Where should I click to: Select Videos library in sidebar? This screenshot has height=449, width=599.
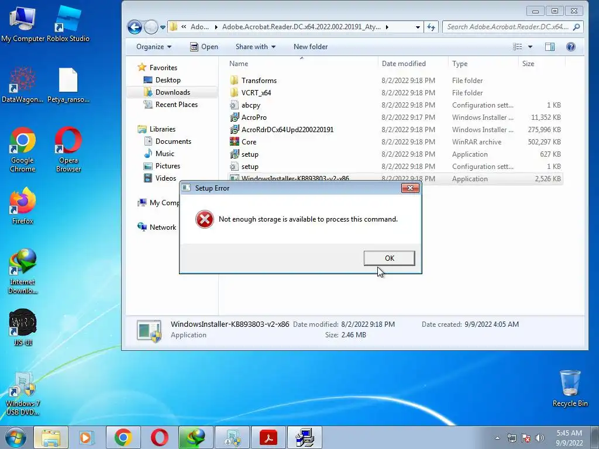pos(160,178)
